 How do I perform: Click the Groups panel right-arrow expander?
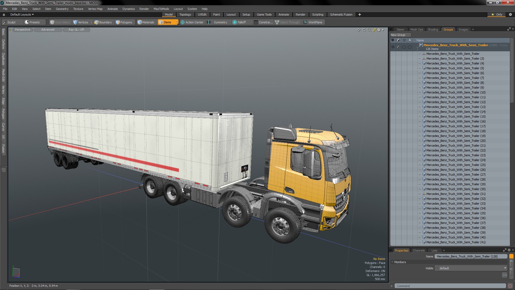513,29
